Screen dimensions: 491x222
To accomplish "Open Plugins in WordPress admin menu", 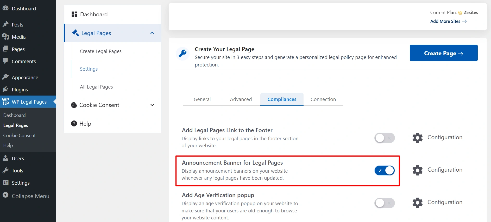I will [28, 90].
